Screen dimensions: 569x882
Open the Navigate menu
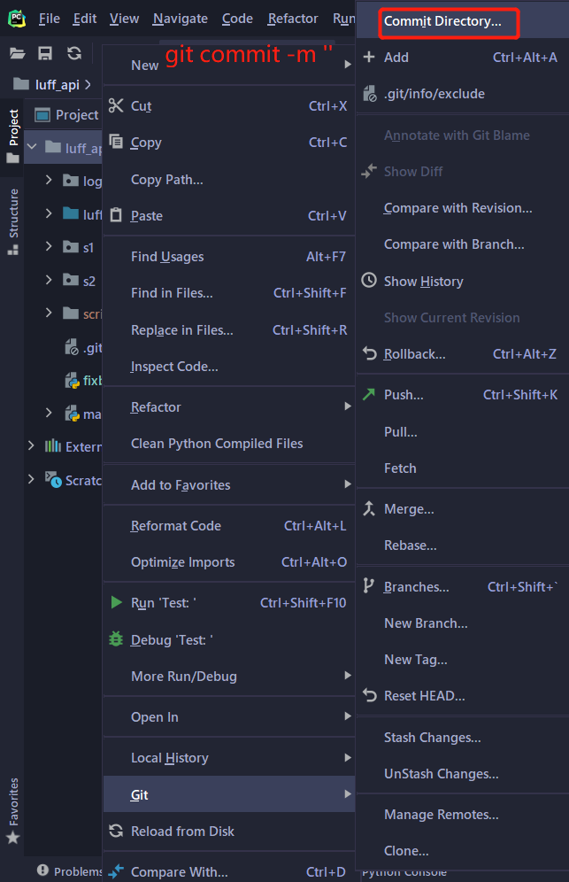pyautogui.click(x=180, y=19)
